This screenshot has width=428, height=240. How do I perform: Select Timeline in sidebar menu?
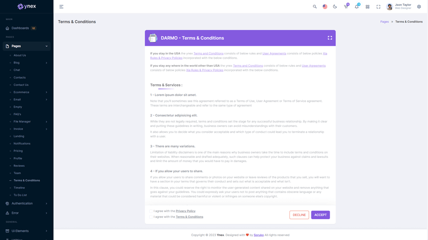[19, 188]
